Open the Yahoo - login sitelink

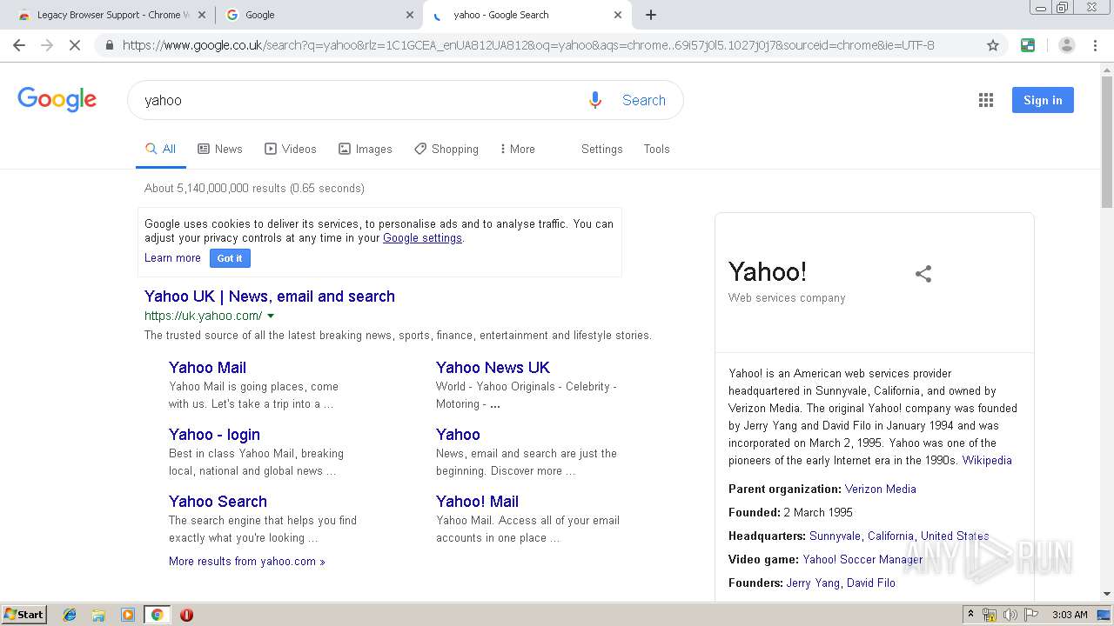pos(214,434)
